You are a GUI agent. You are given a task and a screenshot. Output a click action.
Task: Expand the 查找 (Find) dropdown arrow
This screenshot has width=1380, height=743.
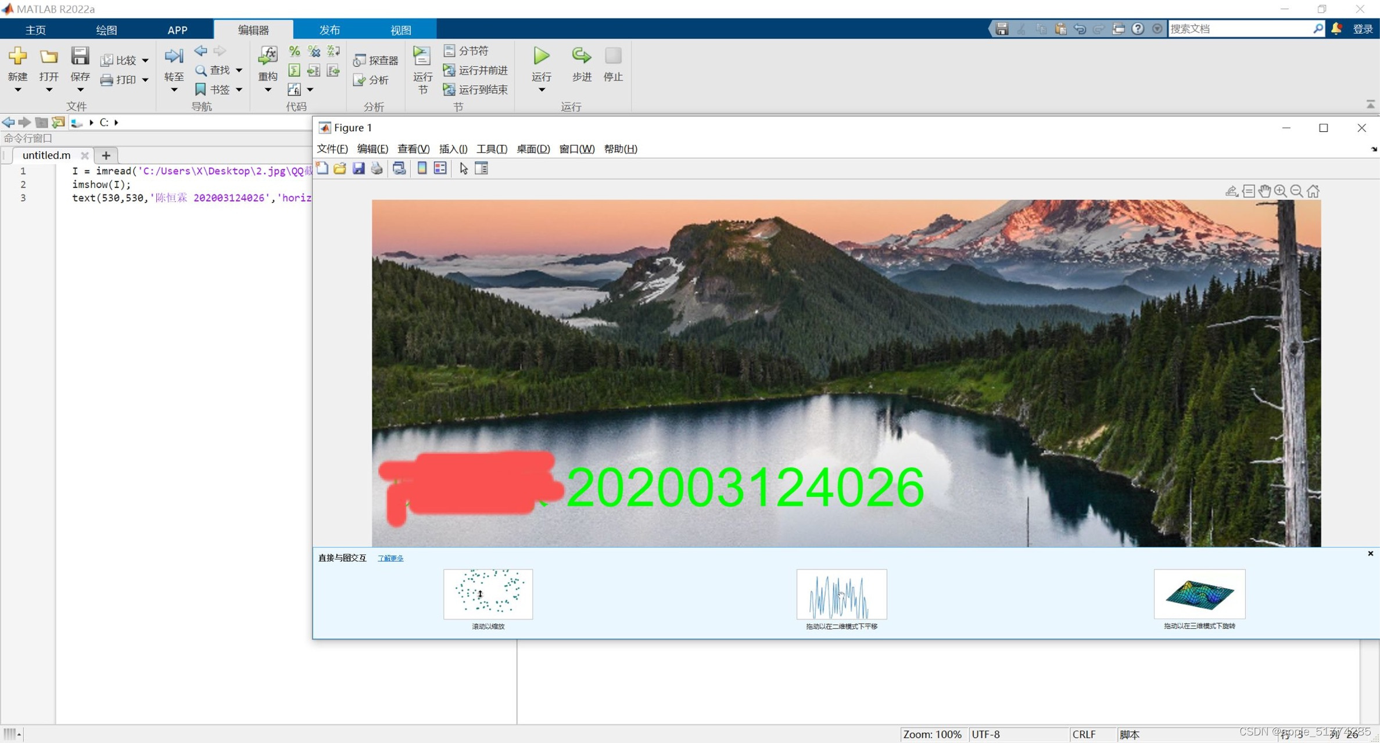coord(239,70)
